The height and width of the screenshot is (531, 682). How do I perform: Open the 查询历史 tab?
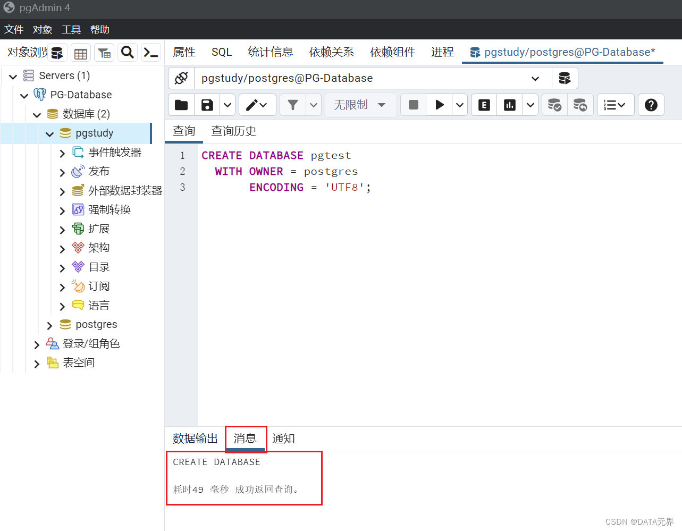234,131
